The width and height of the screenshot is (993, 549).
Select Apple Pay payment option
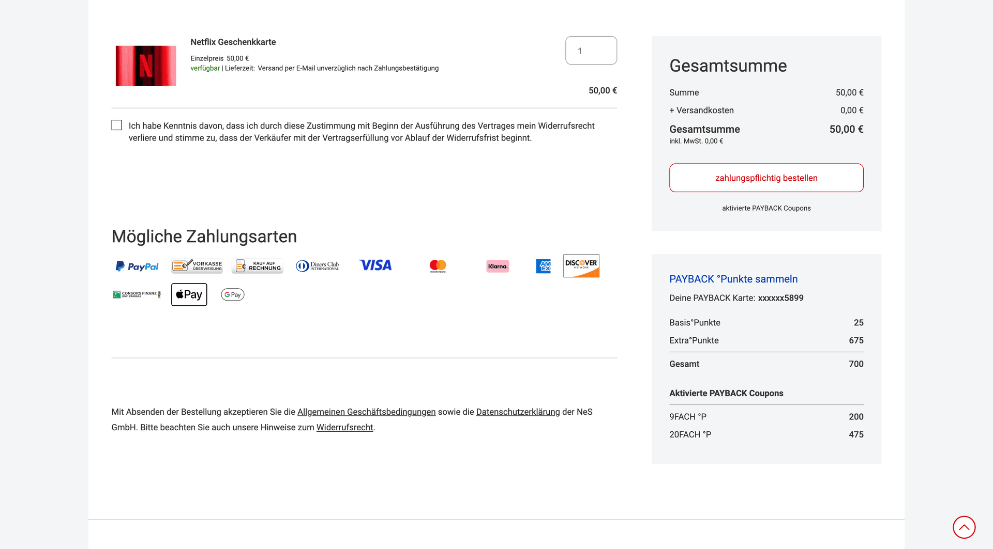(189, 294)
